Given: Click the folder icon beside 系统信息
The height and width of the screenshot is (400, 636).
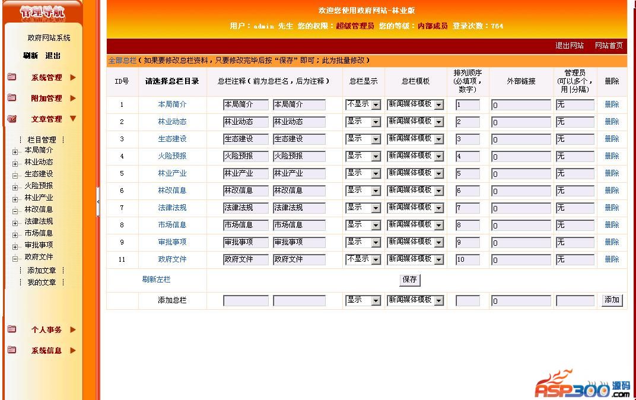Looking at the screenshot, I should tap(12, 350).
